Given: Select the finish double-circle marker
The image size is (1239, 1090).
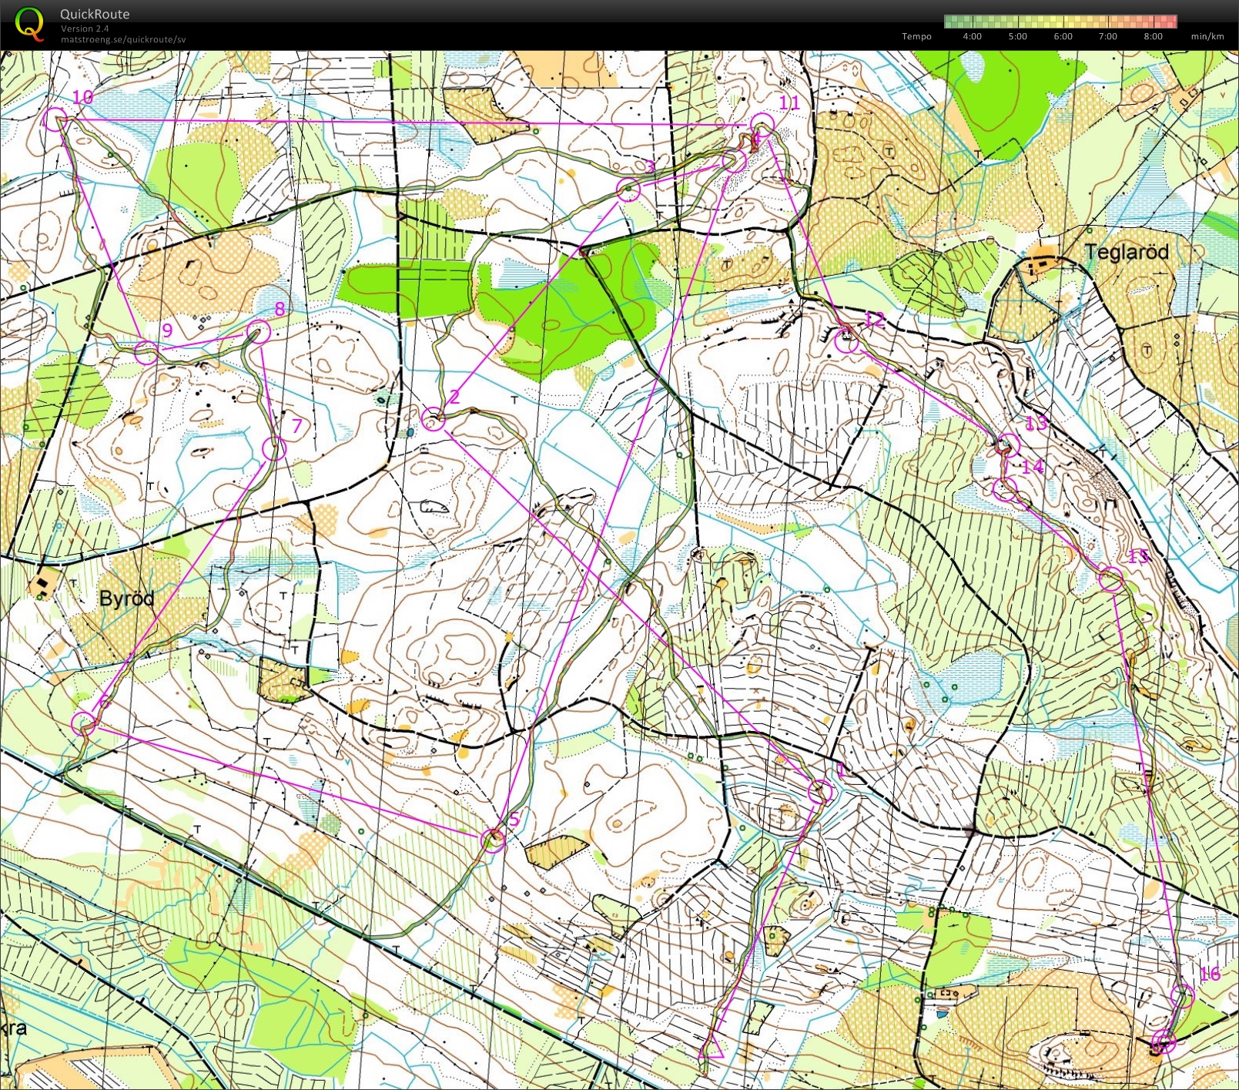Looking at the screenshot, I should tap(1164, 1042).
